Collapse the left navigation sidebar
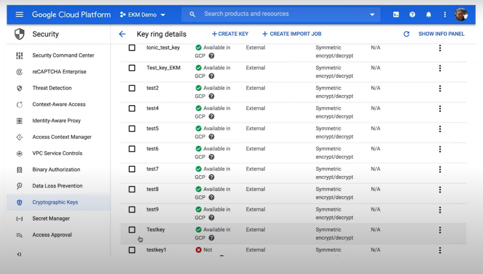 tap(19, 254)
